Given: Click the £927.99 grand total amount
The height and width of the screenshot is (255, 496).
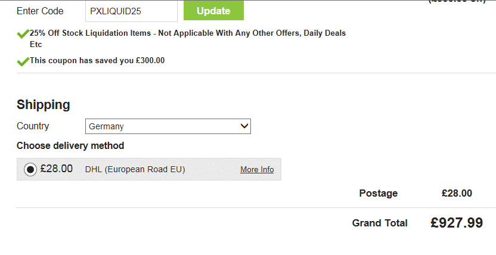Looking at the screenshot, I should point(457,223).
